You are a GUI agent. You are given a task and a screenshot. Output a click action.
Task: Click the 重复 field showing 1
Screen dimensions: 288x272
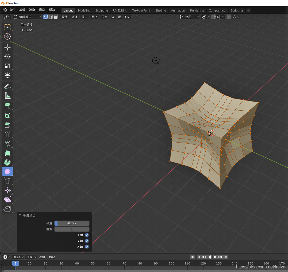pyautogui.click(x=72, y=229)
